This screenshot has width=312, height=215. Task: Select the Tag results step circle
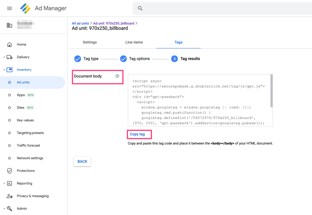(174, 59)
